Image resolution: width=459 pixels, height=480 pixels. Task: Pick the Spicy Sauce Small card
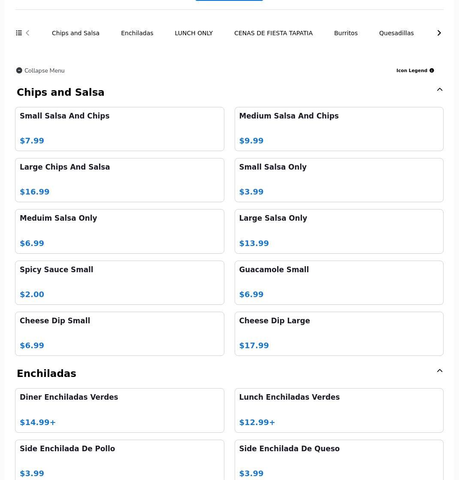(x=119, y=283)
